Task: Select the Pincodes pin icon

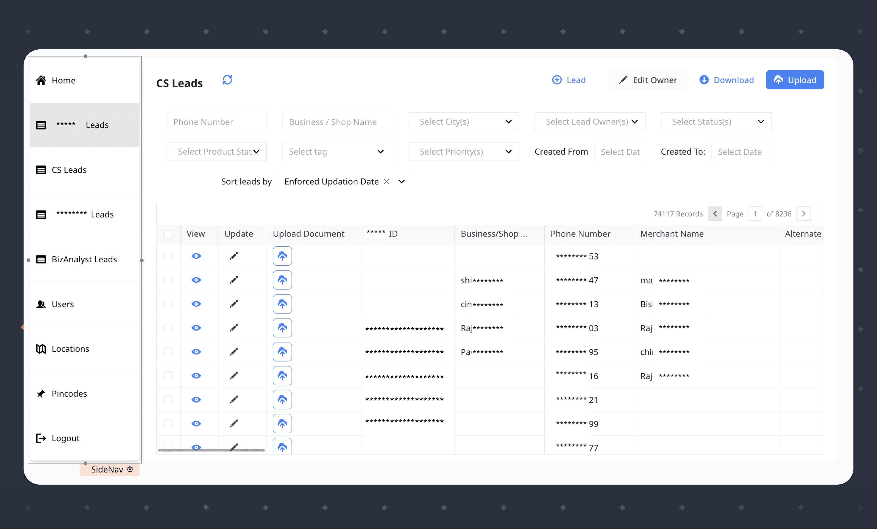Action: (x=41, y=394)
